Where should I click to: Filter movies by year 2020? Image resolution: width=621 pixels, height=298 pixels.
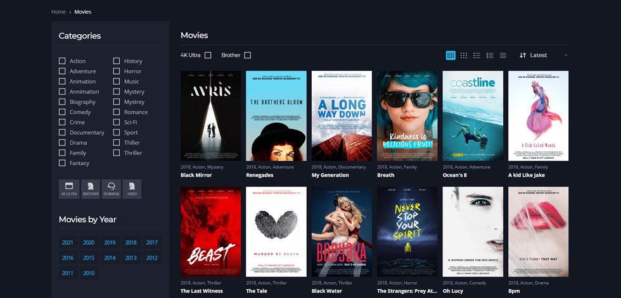(x=89, y=243)
